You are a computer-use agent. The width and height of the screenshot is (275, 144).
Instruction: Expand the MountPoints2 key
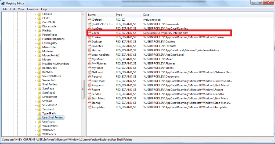coord(35,56)
